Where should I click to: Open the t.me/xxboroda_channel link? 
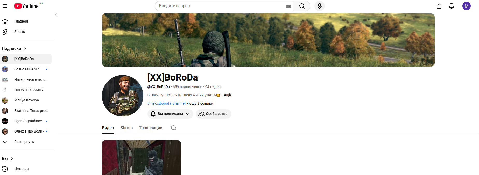(x=166, y=103)
